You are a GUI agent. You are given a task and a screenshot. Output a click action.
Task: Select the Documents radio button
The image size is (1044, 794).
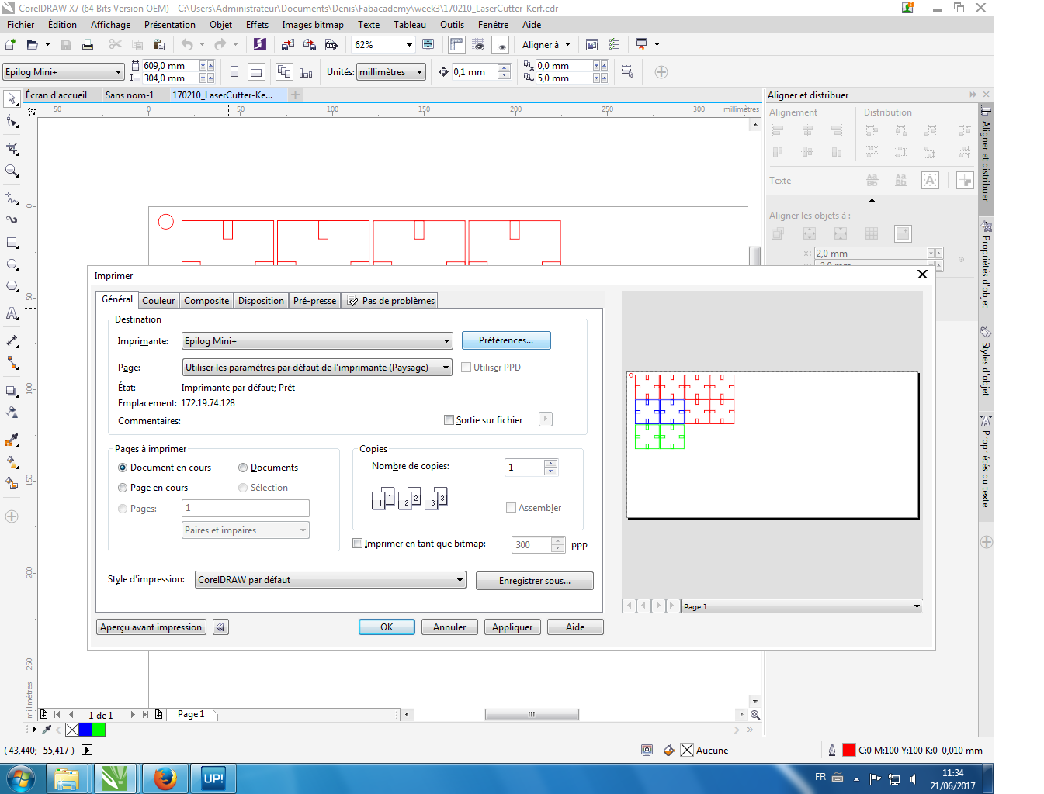(x=243, y=468)
